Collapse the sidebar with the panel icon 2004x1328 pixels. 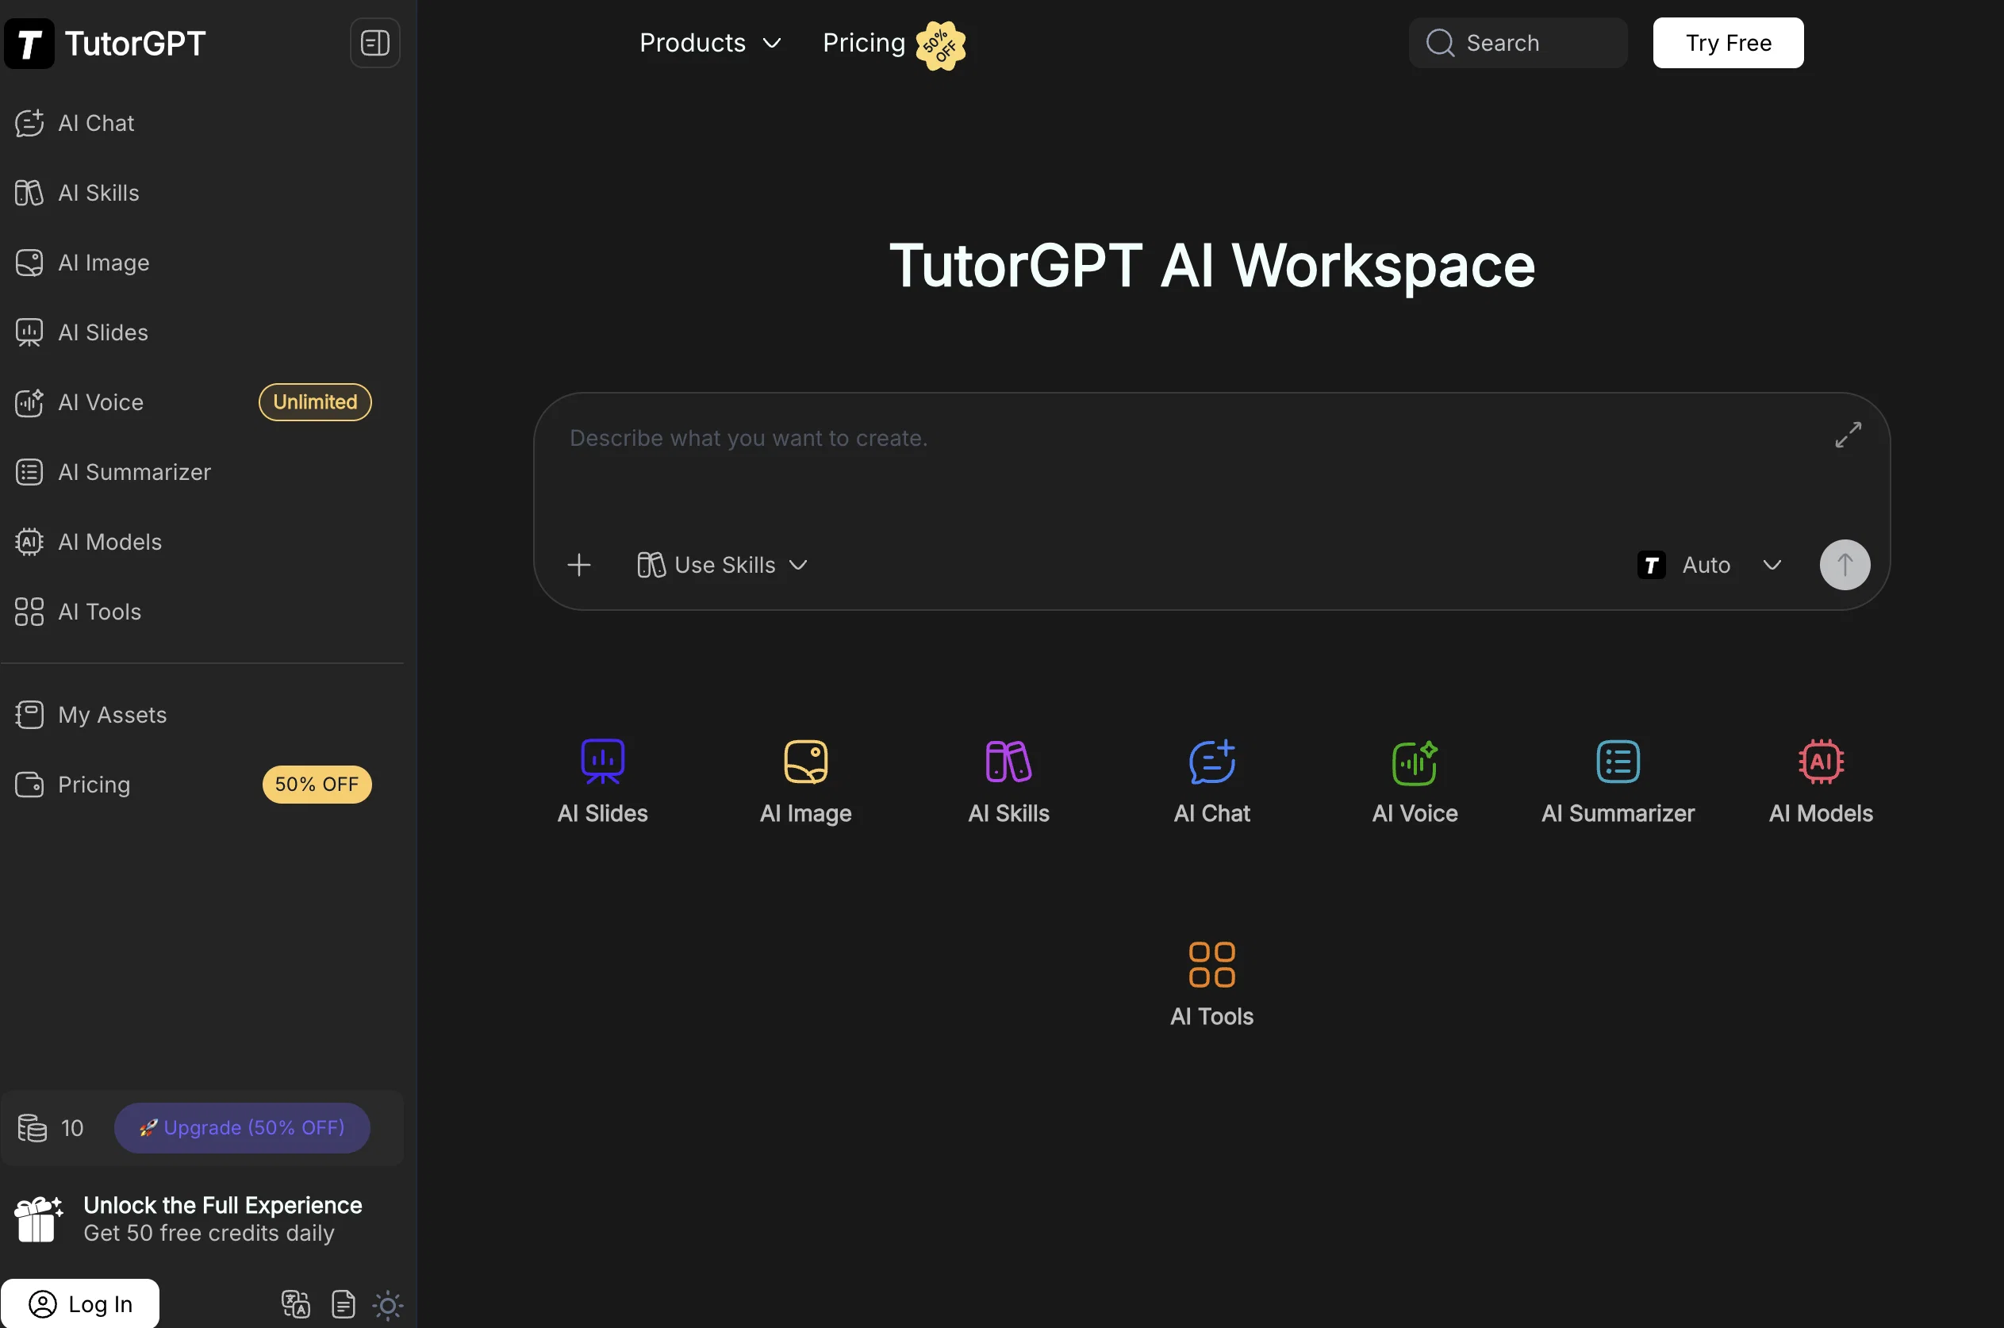click(x=374, y=43)
